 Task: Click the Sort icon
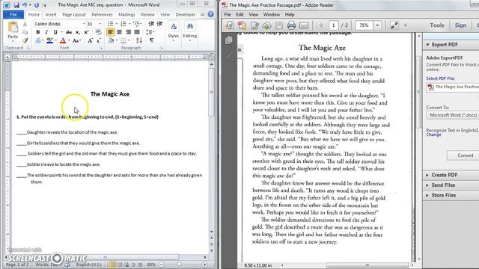139,40
